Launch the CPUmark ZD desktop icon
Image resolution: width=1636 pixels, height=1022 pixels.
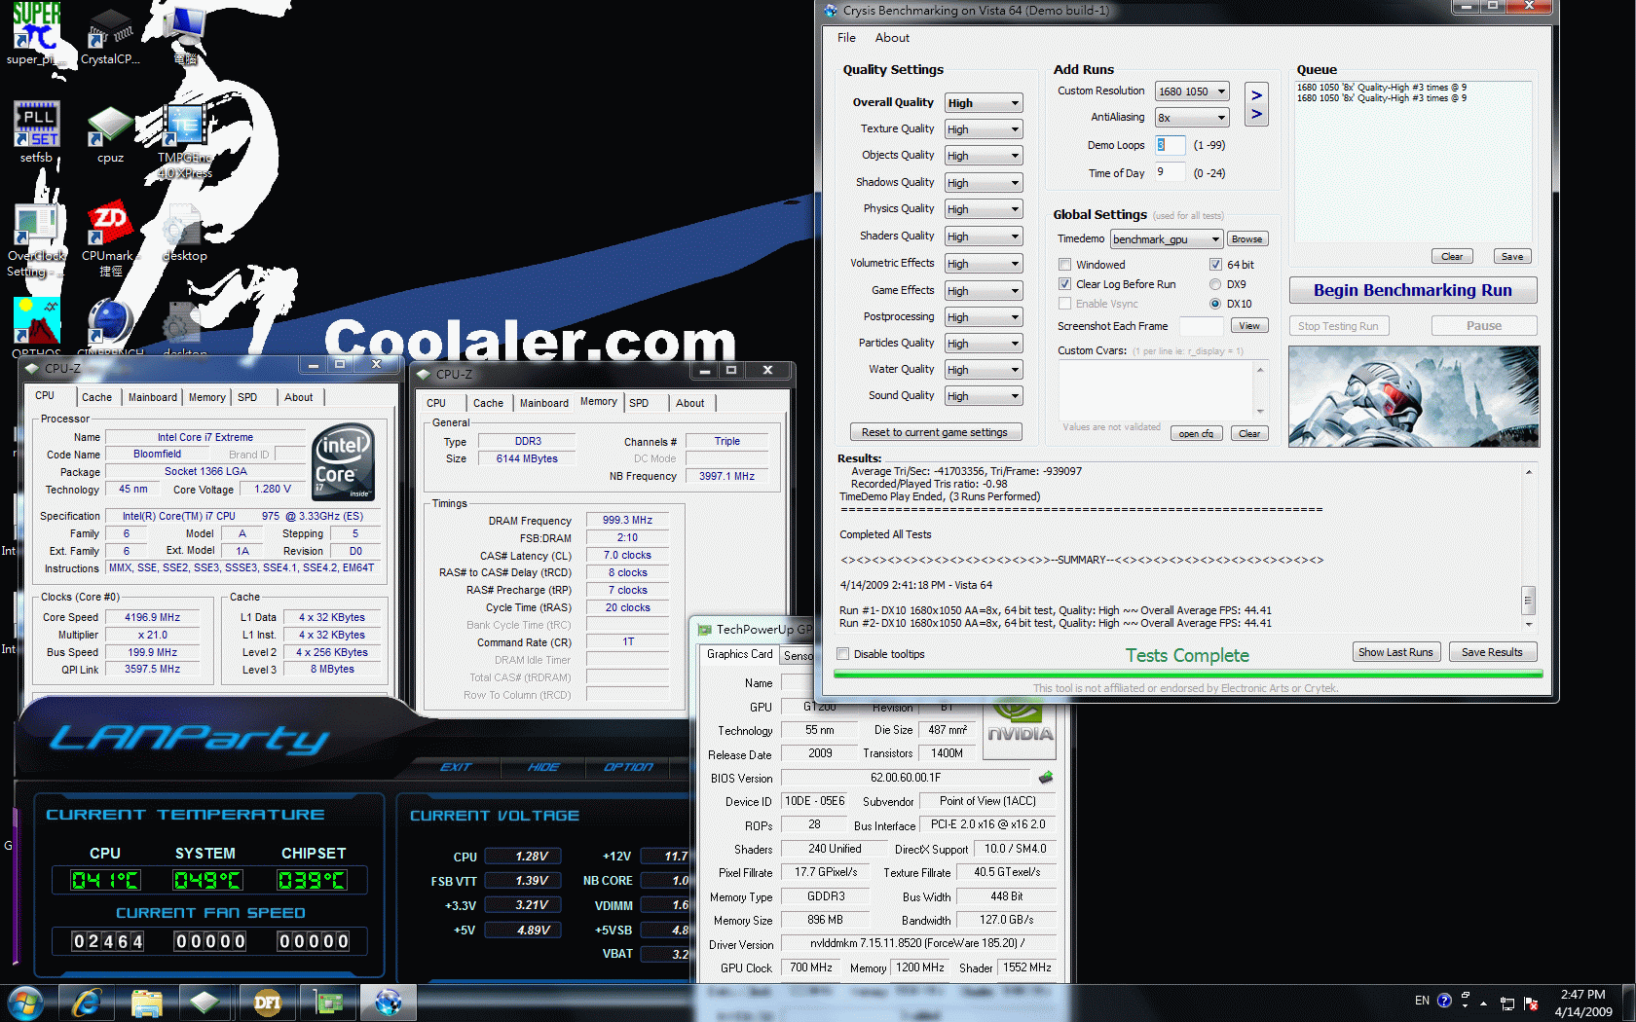110,239
